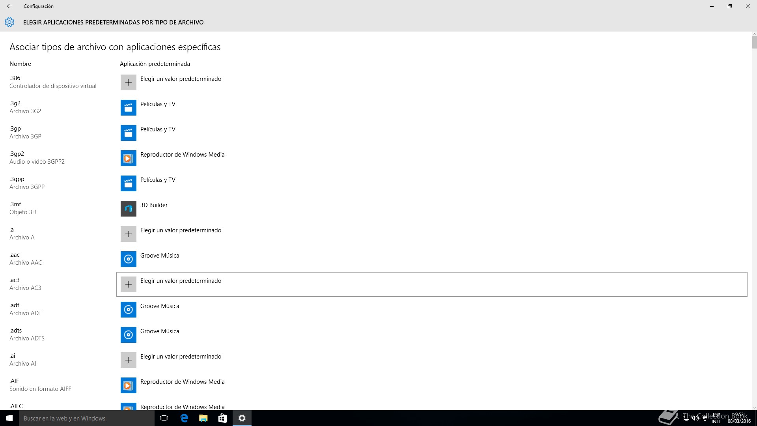Click Groove Música icon for .adt

[x=128, y=310]
